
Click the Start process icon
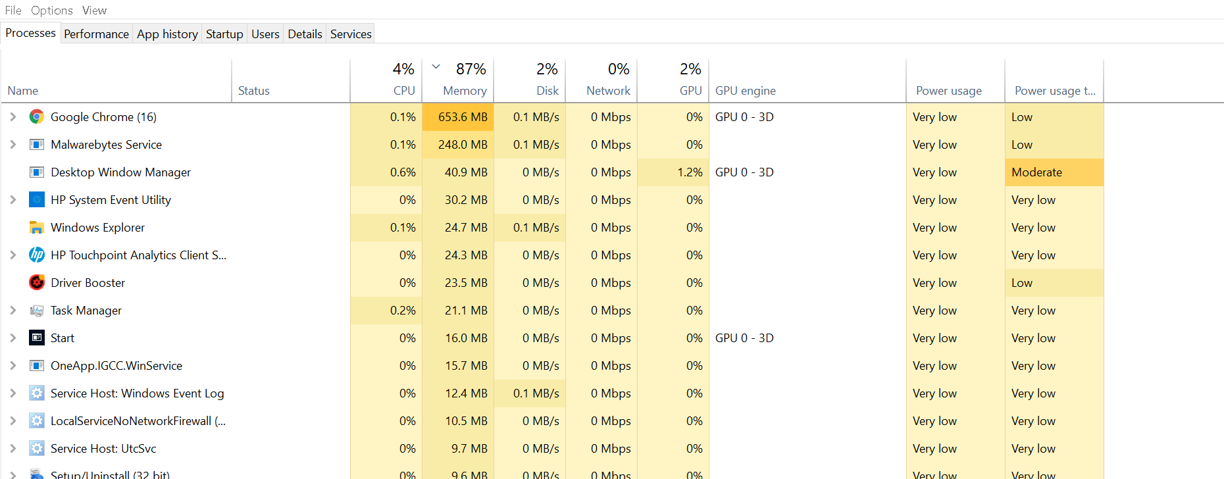[x=37, y=338]
